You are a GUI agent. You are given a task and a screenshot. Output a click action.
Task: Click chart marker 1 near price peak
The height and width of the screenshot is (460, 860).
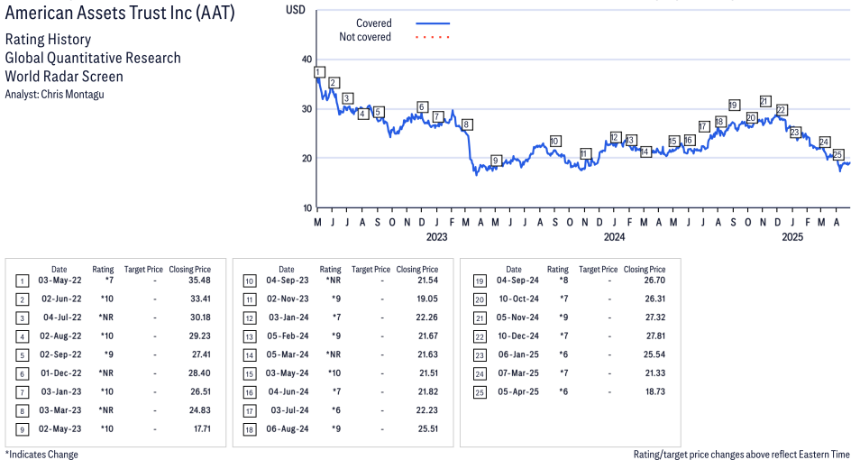(x=319, y=72)
